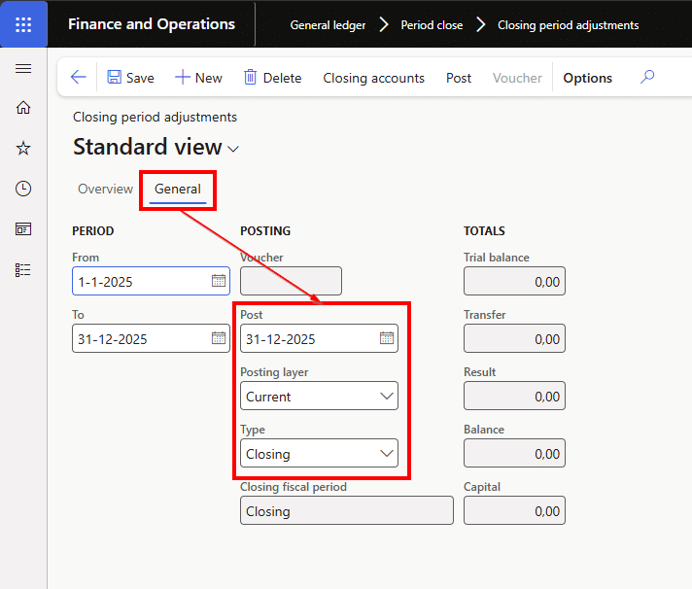Select the General tab
This screenshot has height=589, width=692.
178,189
